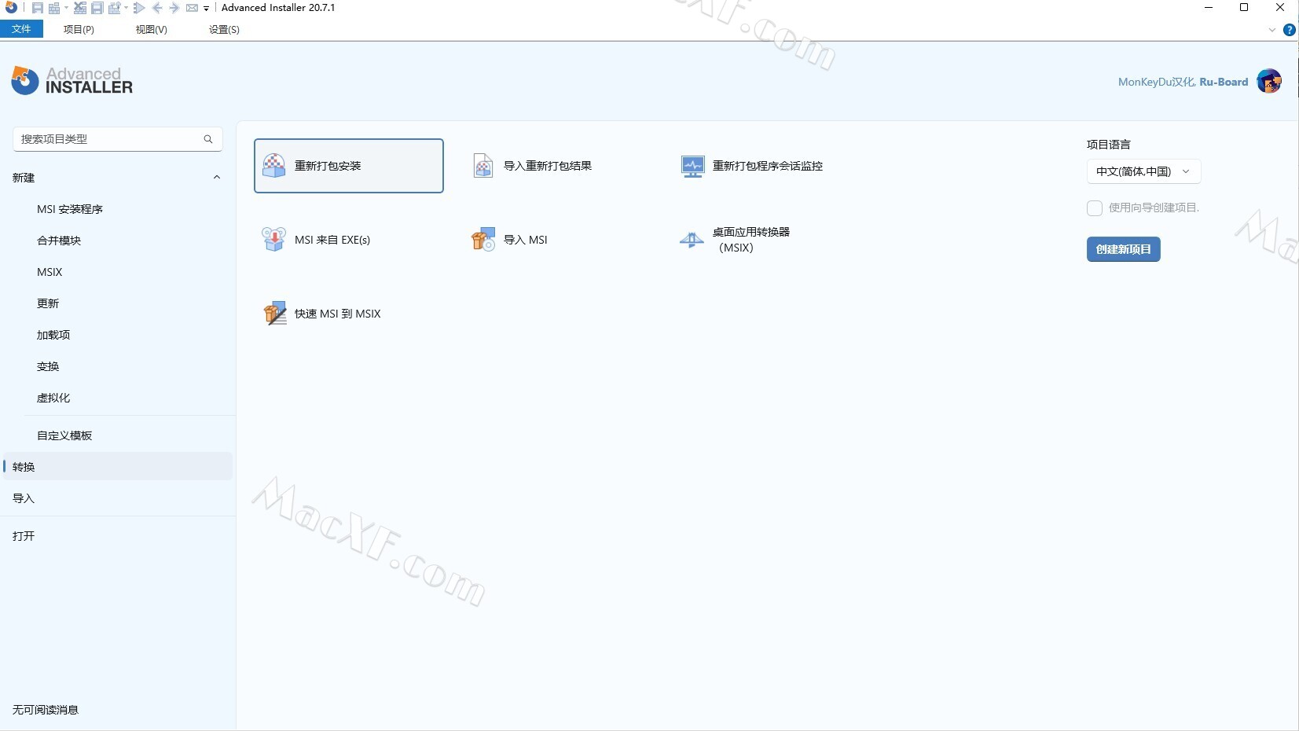The width and height of the screenshot is (1299, 731).
Task: Select 更新 in sidebar
Action: click(48, 303)
